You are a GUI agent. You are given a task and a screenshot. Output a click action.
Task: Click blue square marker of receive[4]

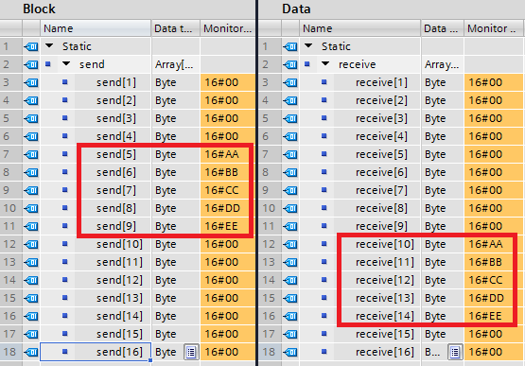pyautogui.click(x=324, y=136)
